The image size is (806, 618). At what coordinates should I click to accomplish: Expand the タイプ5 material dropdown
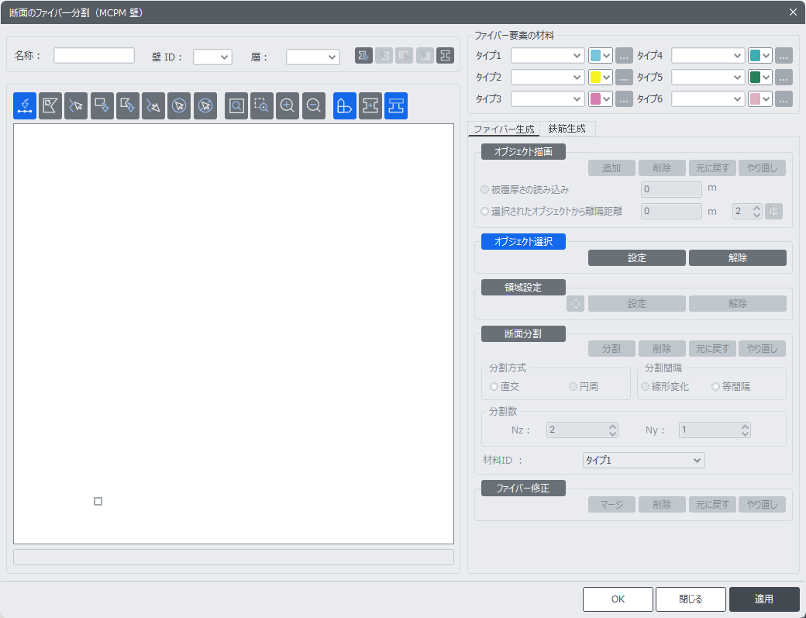click(x=708, y=77)
